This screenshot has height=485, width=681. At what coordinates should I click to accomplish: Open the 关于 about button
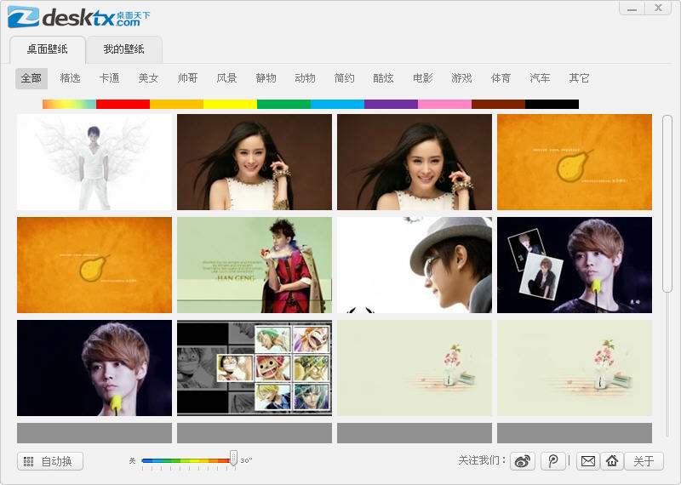(644, 461)
